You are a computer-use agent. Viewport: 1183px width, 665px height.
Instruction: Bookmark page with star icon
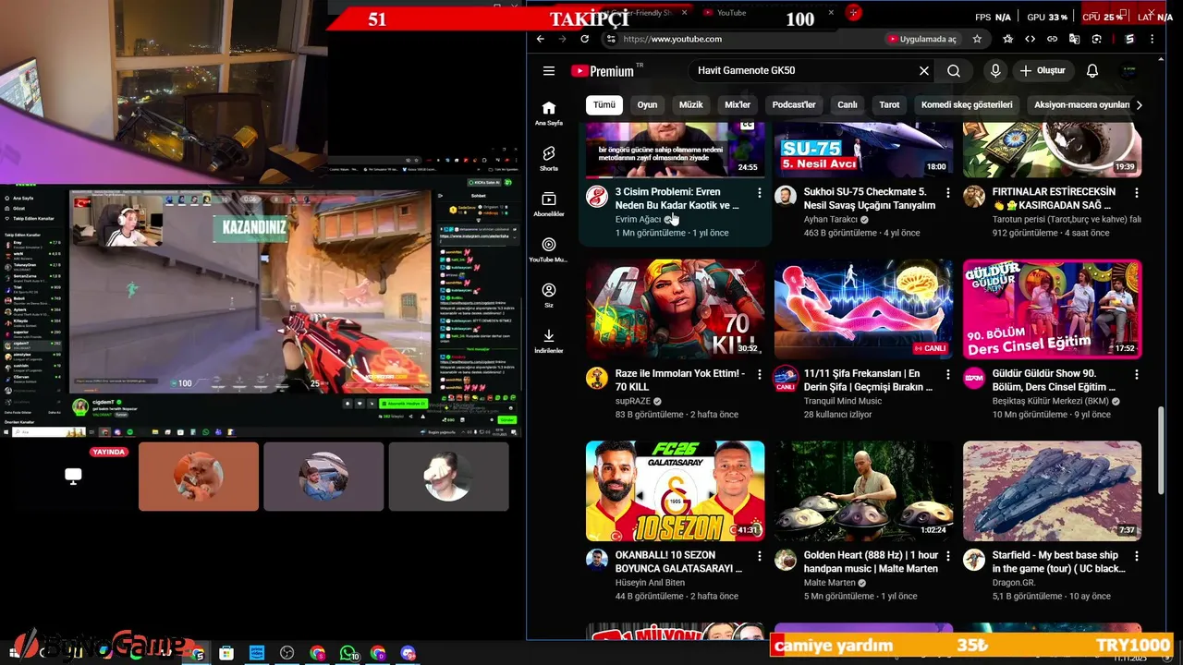pos(977,39)
